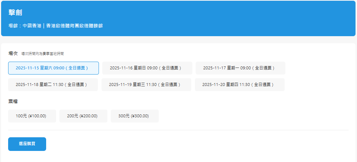The height and width of the screenshot is (162, 357).
Task: Select the 2025-11-18 星期二 11:30 session
Action: coord(53,85)
